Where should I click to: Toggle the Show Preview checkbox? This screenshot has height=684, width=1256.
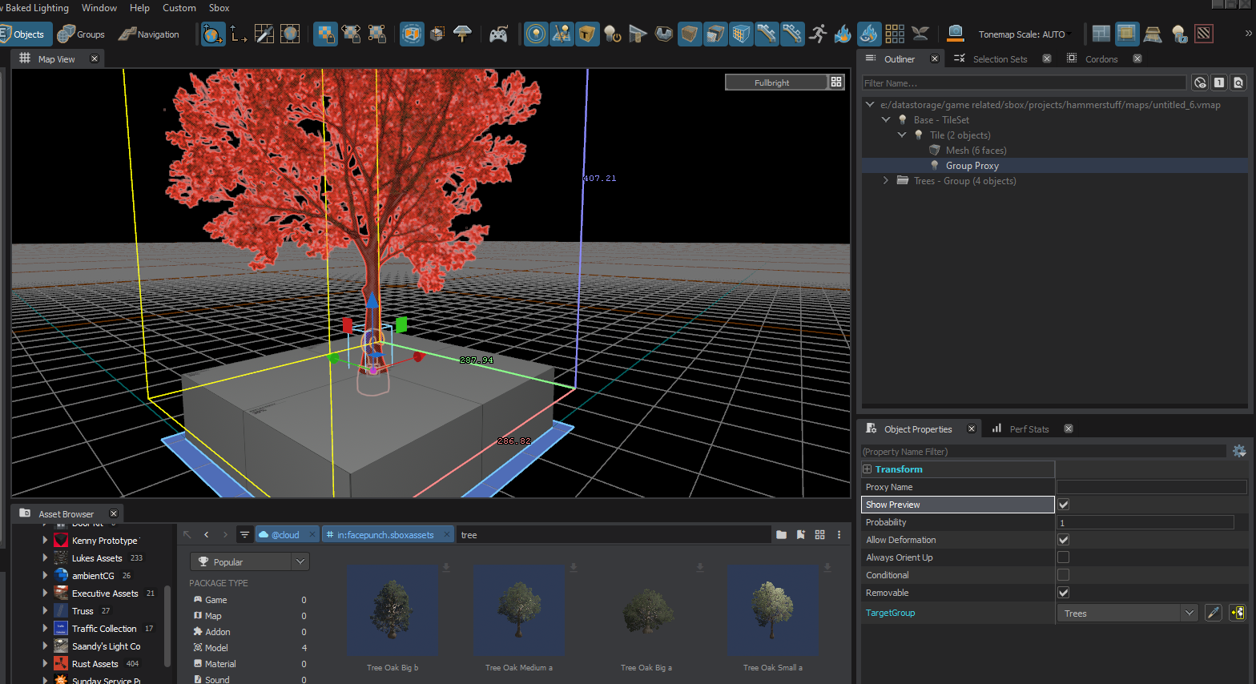[x=1064, y=505]
